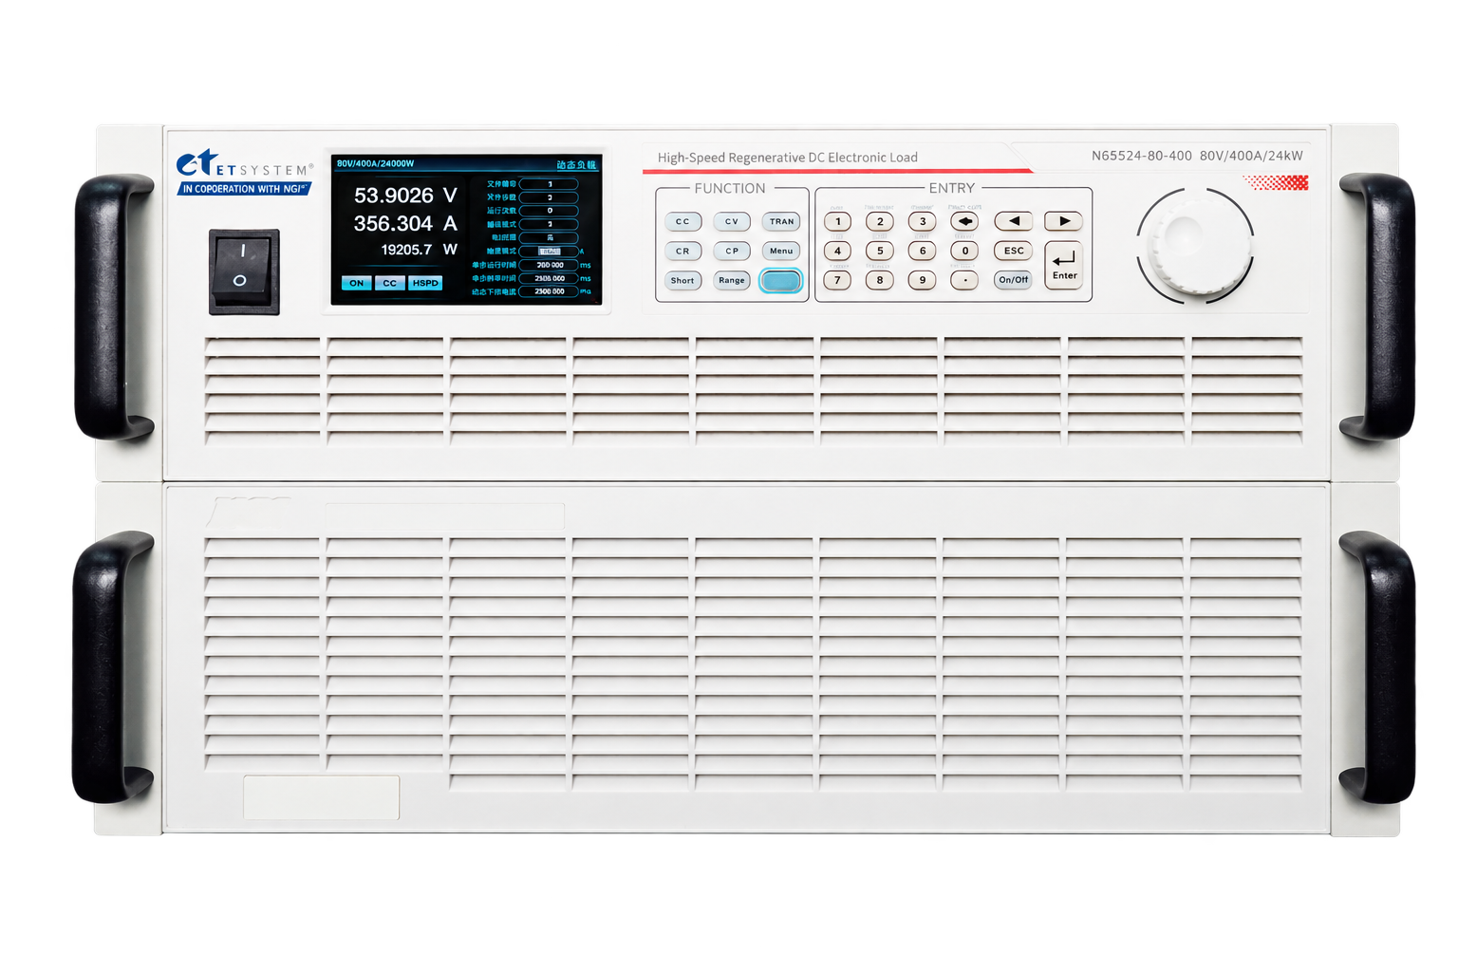The height and width of the screenshot is (972, 1458).
Task: Tap the ON status indicator on LCD
Action: [x=356, y=283]
